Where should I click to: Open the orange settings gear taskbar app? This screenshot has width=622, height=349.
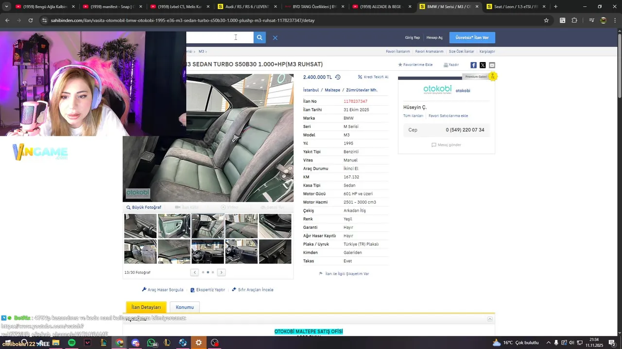[199, 343]
